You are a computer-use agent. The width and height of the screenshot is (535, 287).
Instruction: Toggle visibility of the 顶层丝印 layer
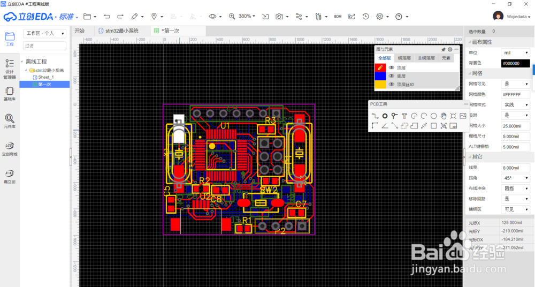point(392,85)
